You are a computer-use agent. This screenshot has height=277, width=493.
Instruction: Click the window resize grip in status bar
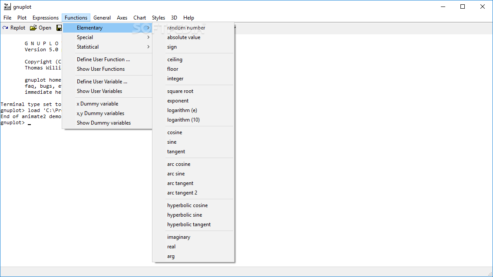pos(490,274)
